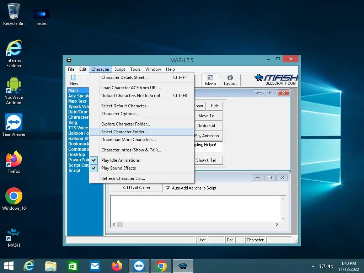Open Internet Explorer from the taskbar
The width and height of the screenshot is (364, 273).
point(29,266)
